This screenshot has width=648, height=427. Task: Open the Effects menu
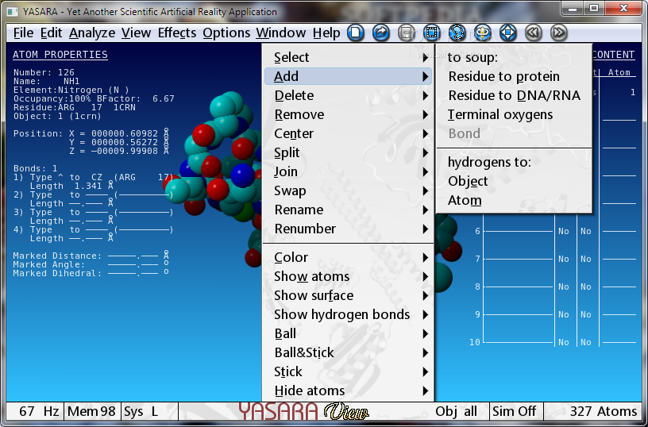click(x=177, y=33)
